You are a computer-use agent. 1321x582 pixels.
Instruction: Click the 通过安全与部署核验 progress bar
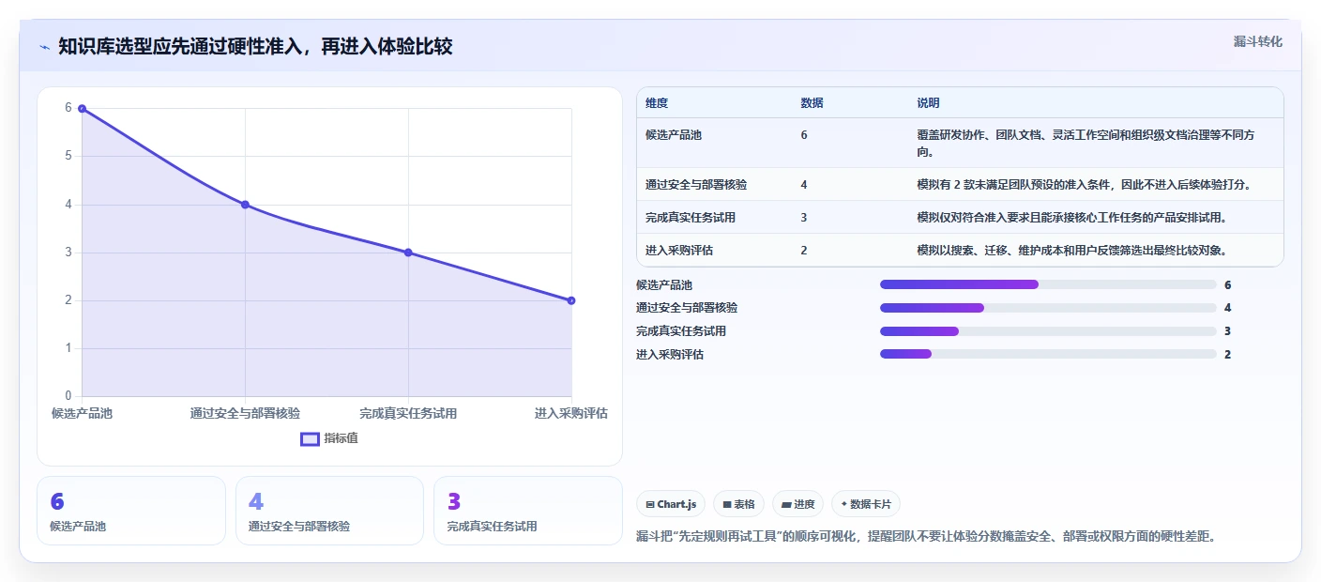tap(1048, 308)
